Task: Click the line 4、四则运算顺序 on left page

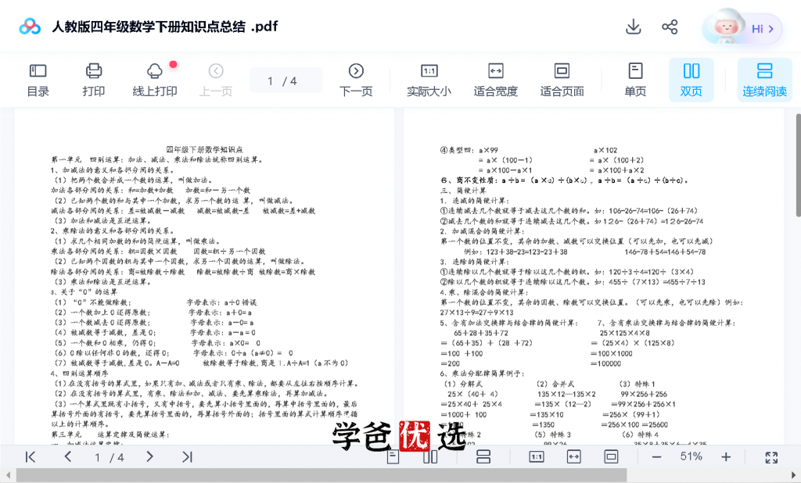Action: click(x=79, y=374)
